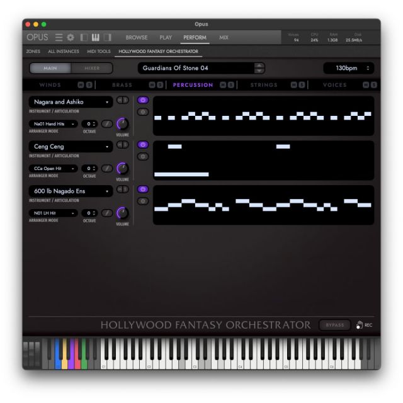Screen dimensions: 403x403
Task: Click the Nagara and Ashiko volume knob
Action: point(122,124)
